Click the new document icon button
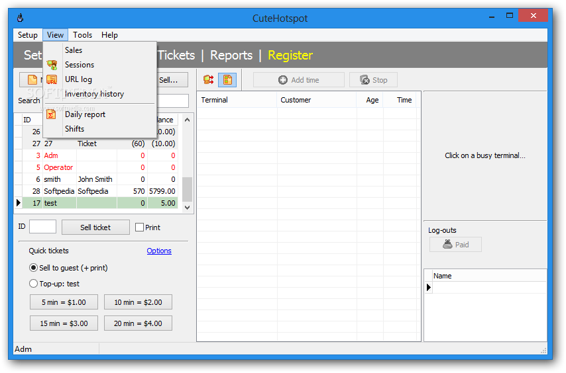The height and width of the screenshot is (373, 566). pyautogui.click(x=32, y=79)
